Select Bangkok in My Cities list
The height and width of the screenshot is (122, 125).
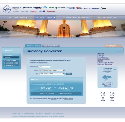tap(11, 57)
